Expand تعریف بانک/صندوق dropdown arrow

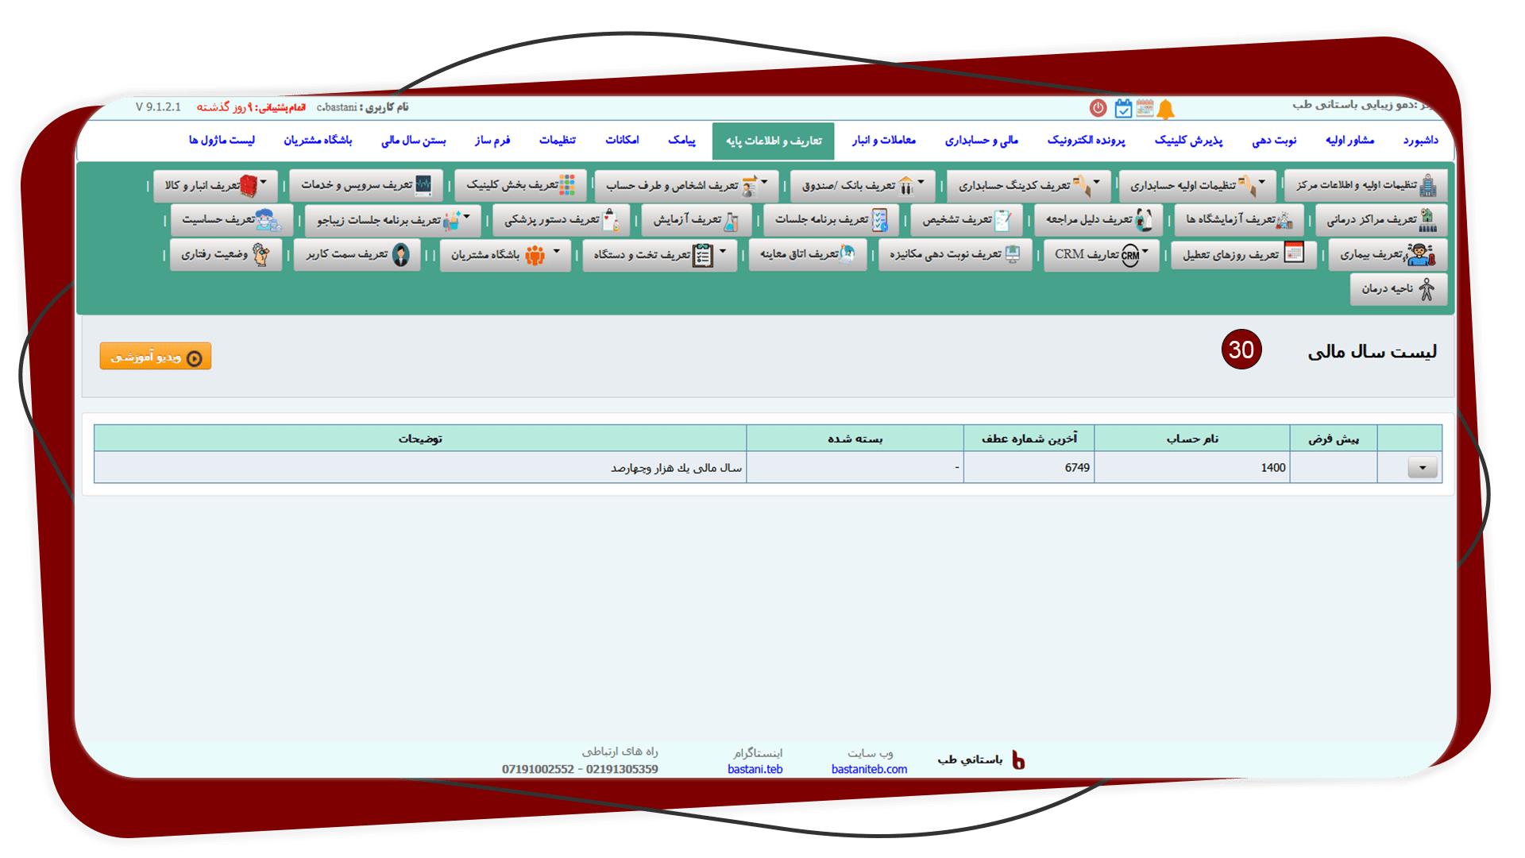(921, 182)
